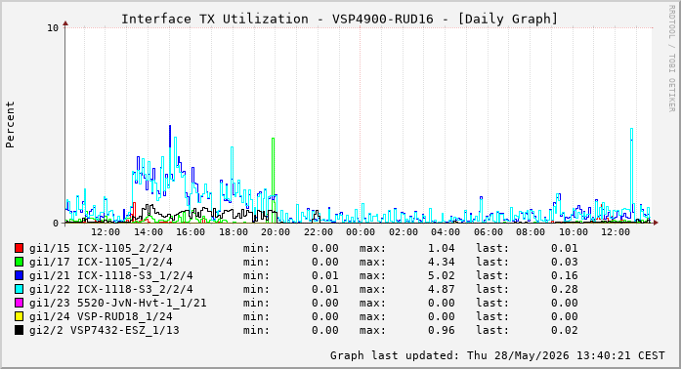Click the blue peak near 15:00
681x369 pixels.
coord(170,137)
